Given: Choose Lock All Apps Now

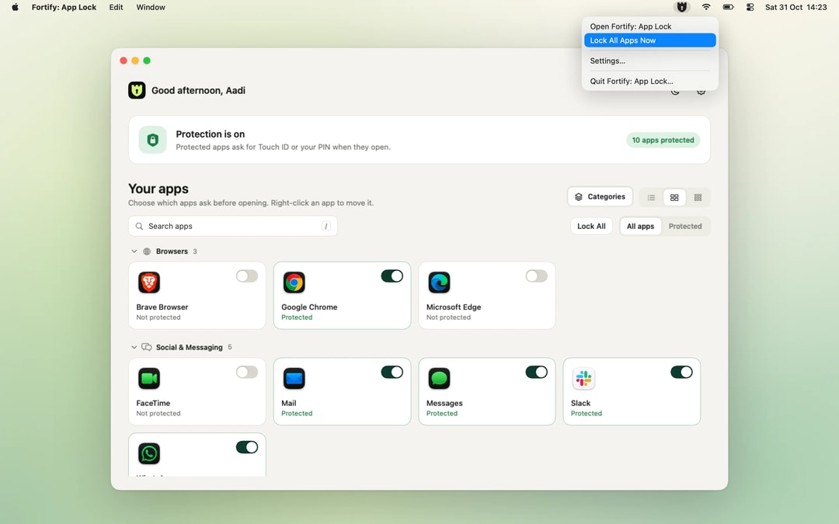Looking at the screenshot, I should pos(649,40).
